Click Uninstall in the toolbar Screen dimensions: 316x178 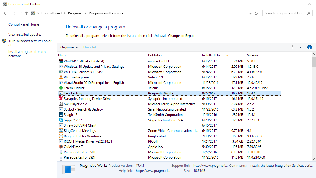[x=90, y=47]
